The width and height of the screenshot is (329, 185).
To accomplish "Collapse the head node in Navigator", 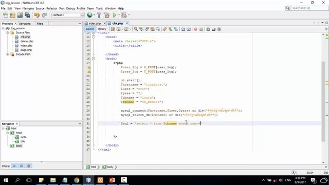I will coord(8,133).
